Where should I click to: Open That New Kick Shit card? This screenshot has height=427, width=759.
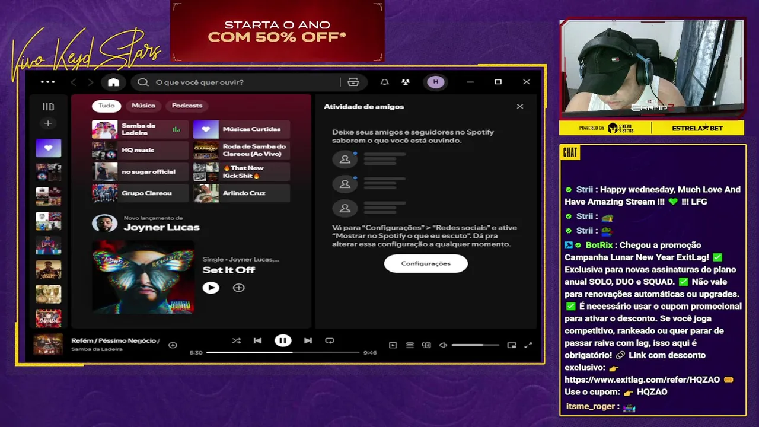point(241,171)
